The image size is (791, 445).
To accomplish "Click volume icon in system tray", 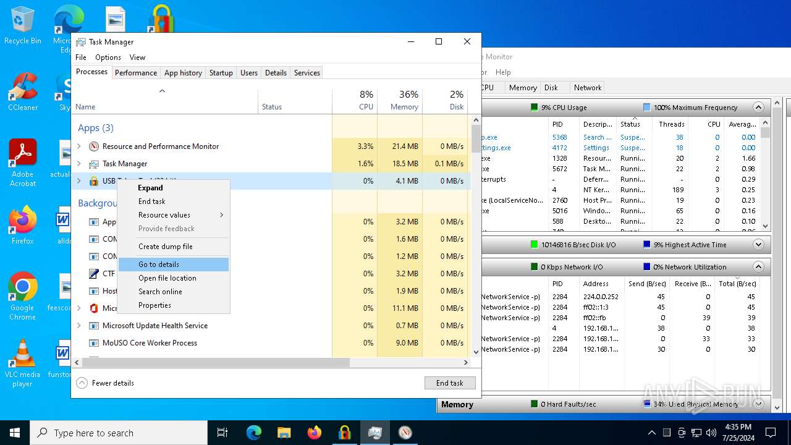I will pos(711,433).
